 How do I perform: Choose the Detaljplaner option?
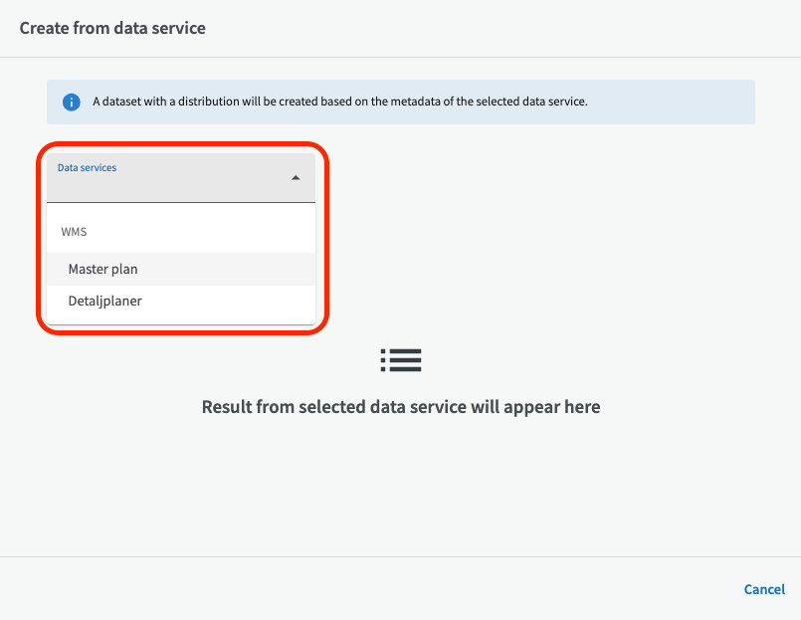click(104, 301)
